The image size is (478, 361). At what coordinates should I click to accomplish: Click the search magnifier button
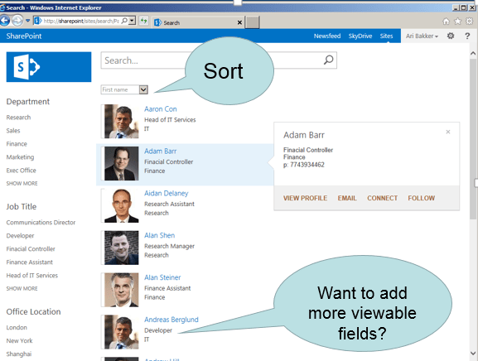pyautogui.click(x=328, y=60)
